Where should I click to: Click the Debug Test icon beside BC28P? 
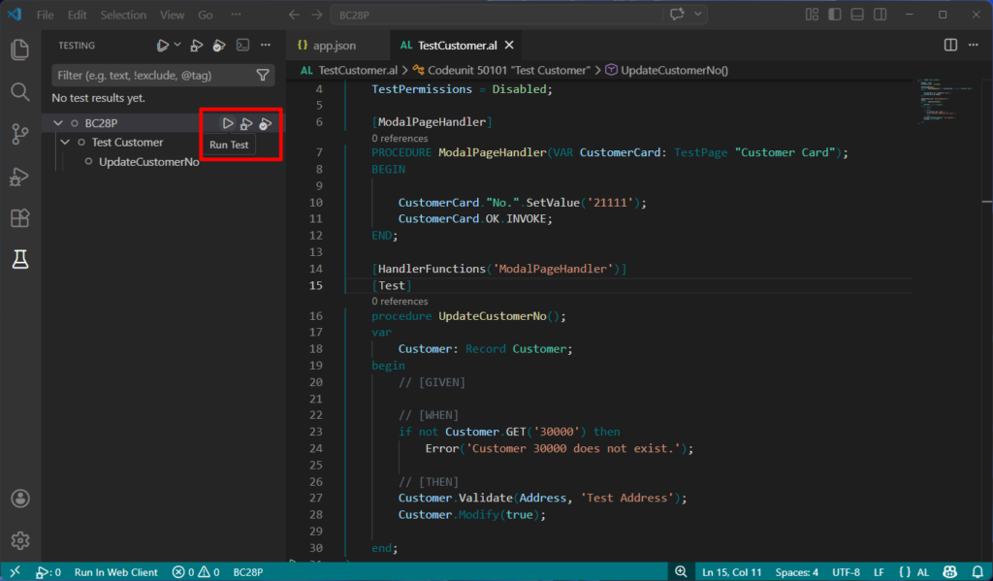[x=246, y=123]
